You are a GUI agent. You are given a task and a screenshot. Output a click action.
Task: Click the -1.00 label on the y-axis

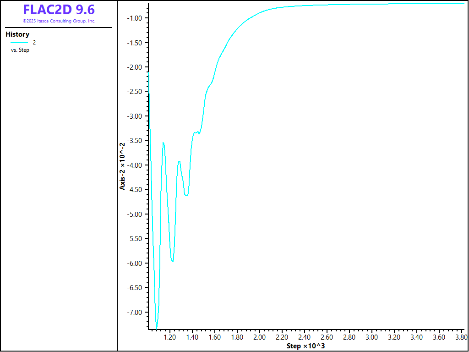[136, 18]
